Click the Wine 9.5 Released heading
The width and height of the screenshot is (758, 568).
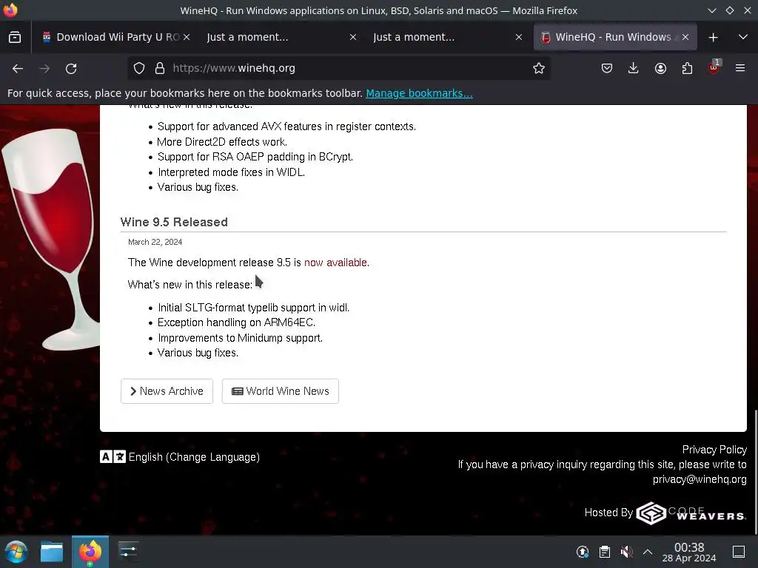coord(174,222)
